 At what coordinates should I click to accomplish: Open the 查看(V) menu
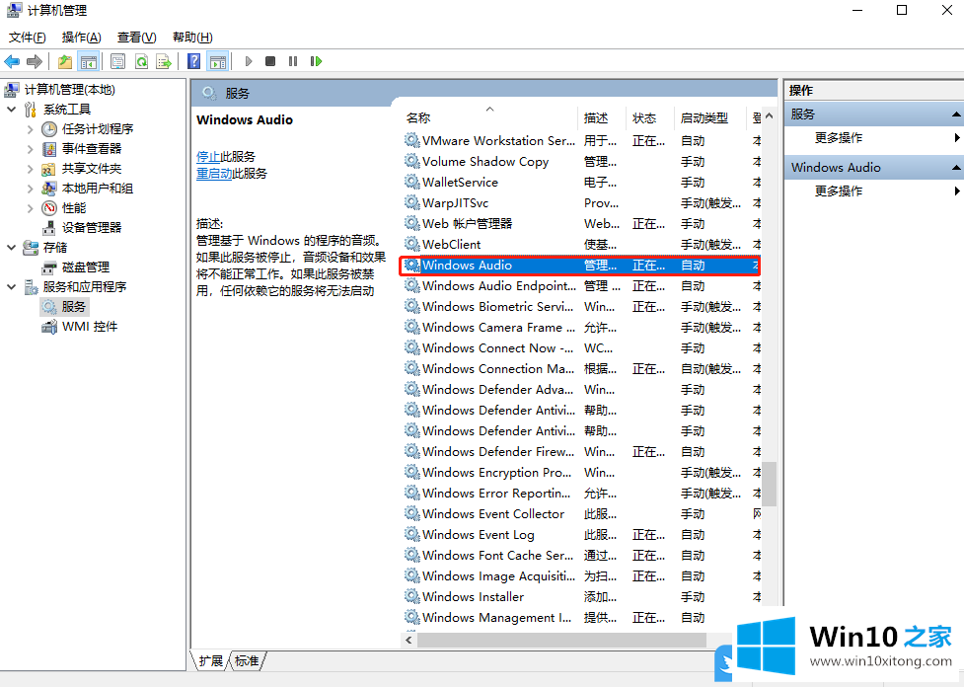point(136,38)
